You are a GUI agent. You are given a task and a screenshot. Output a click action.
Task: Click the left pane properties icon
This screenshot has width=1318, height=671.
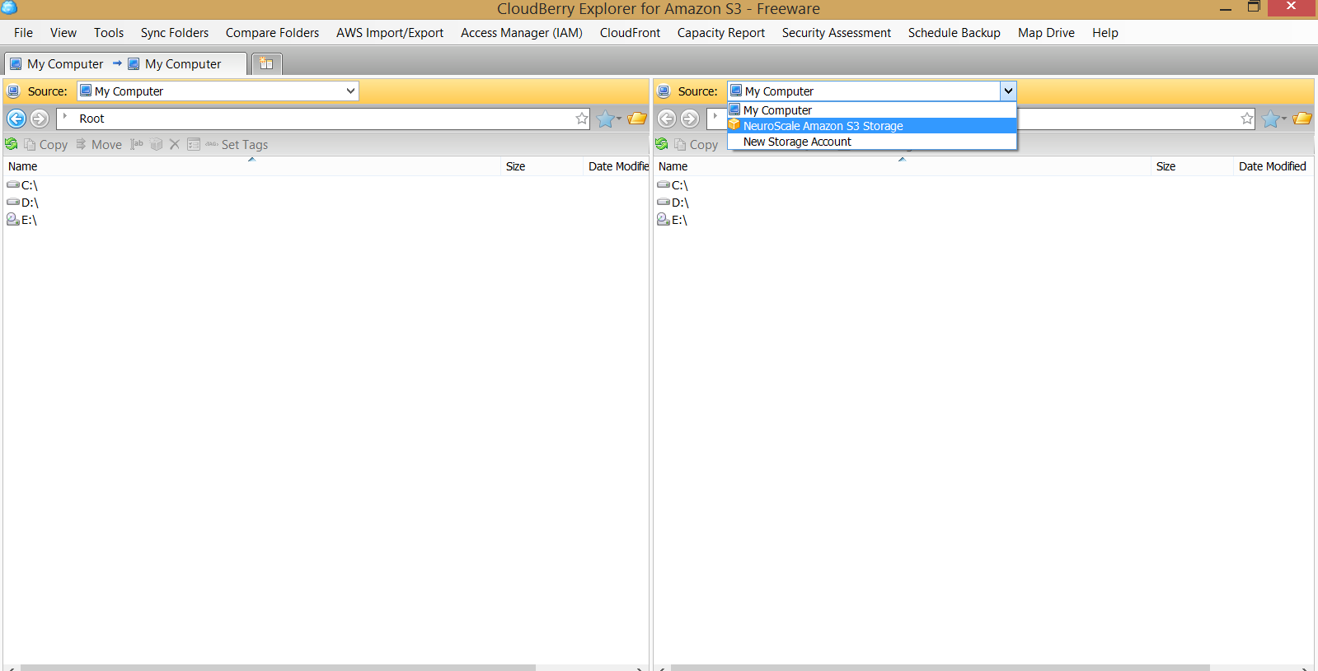(194, 144)
